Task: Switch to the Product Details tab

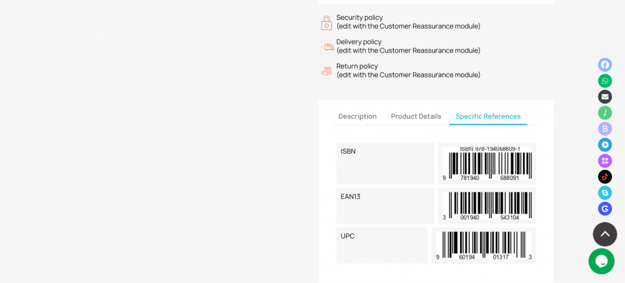Action: tap(416, 116)
